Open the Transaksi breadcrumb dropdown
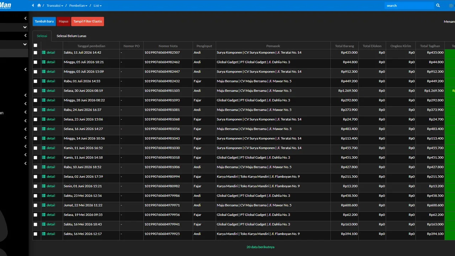The height and width of the screenshot is (256, 455). click(55, 6)
